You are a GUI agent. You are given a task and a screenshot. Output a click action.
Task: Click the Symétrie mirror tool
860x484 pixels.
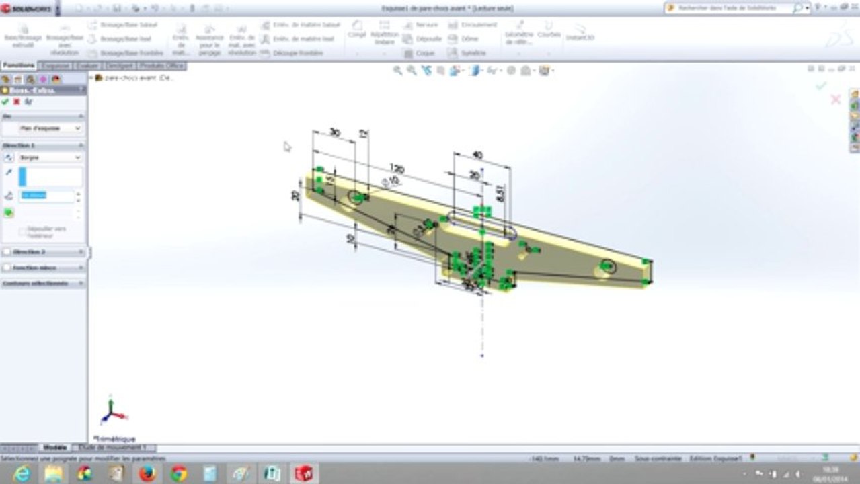(x=467, y=53)
